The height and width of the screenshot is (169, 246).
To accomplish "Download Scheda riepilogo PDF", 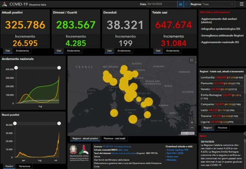I will click(x=178, y=150).
